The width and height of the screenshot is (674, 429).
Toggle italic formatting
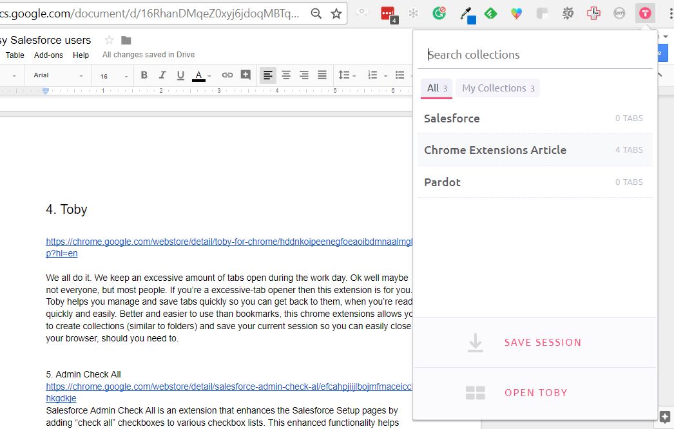[x=162, y=75]
